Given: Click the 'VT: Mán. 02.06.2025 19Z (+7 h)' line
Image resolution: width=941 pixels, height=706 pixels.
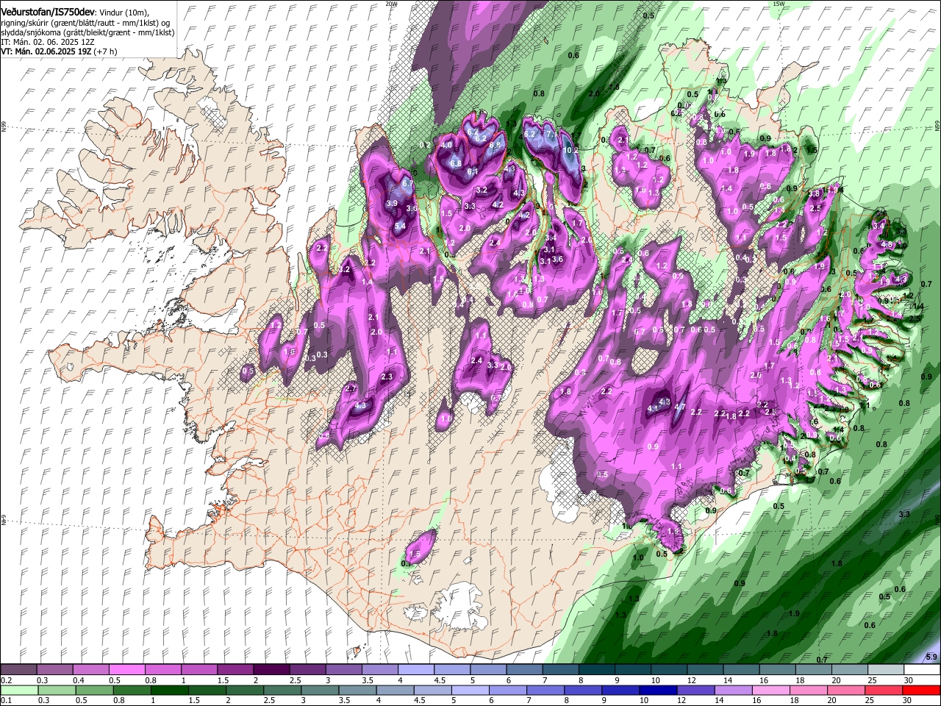Looking at the screenshot, I should click(59, 52).
